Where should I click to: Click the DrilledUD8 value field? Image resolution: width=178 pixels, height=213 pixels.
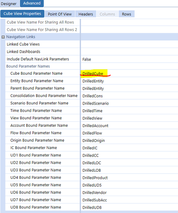pos(129,207)
